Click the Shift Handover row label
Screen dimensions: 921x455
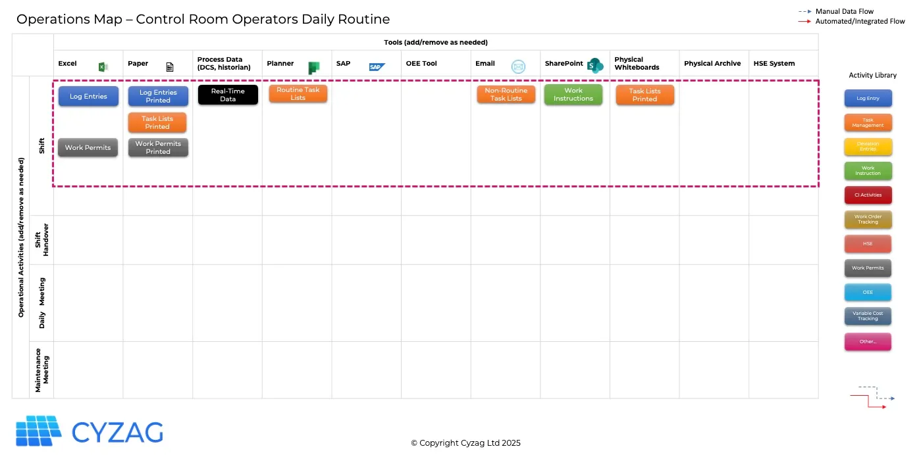pos(42,240)
